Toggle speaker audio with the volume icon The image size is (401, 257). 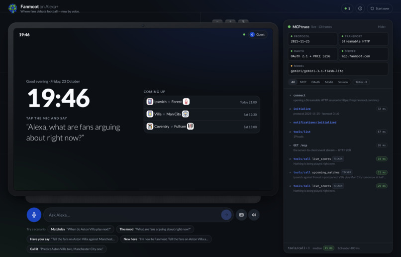tap(254, 215)
